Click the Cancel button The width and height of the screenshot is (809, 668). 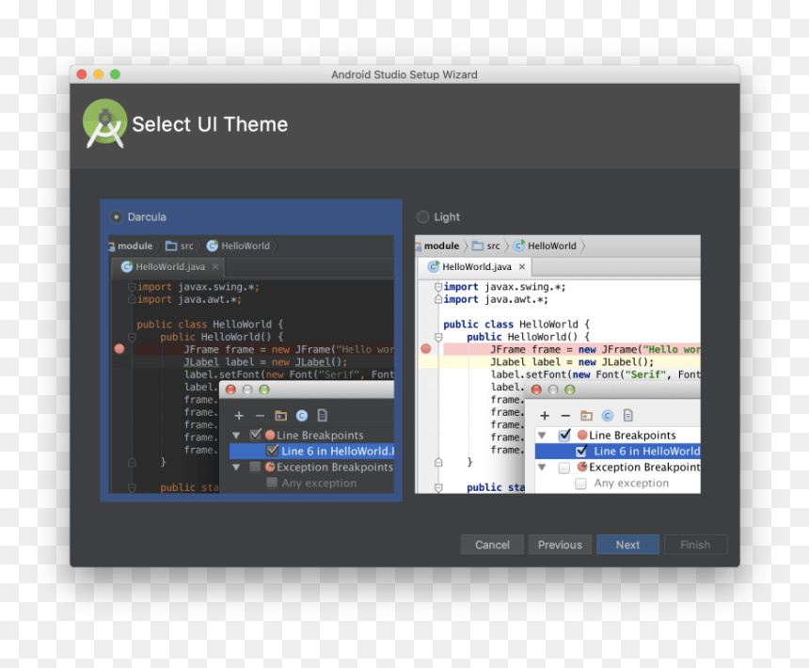click(x=492, y=545)
